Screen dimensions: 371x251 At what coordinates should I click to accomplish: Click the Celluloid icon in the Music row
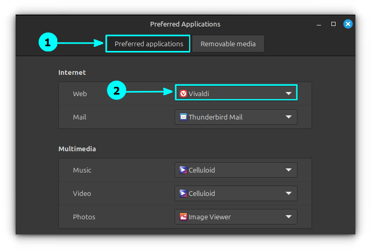(183, 170)
